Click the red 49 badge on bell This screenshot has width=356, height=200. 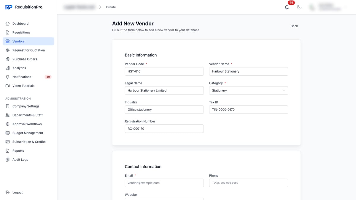[x=291, y=3]
